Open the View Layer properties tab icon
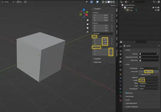This screenshot has height=112, width=161. point(121,58)
